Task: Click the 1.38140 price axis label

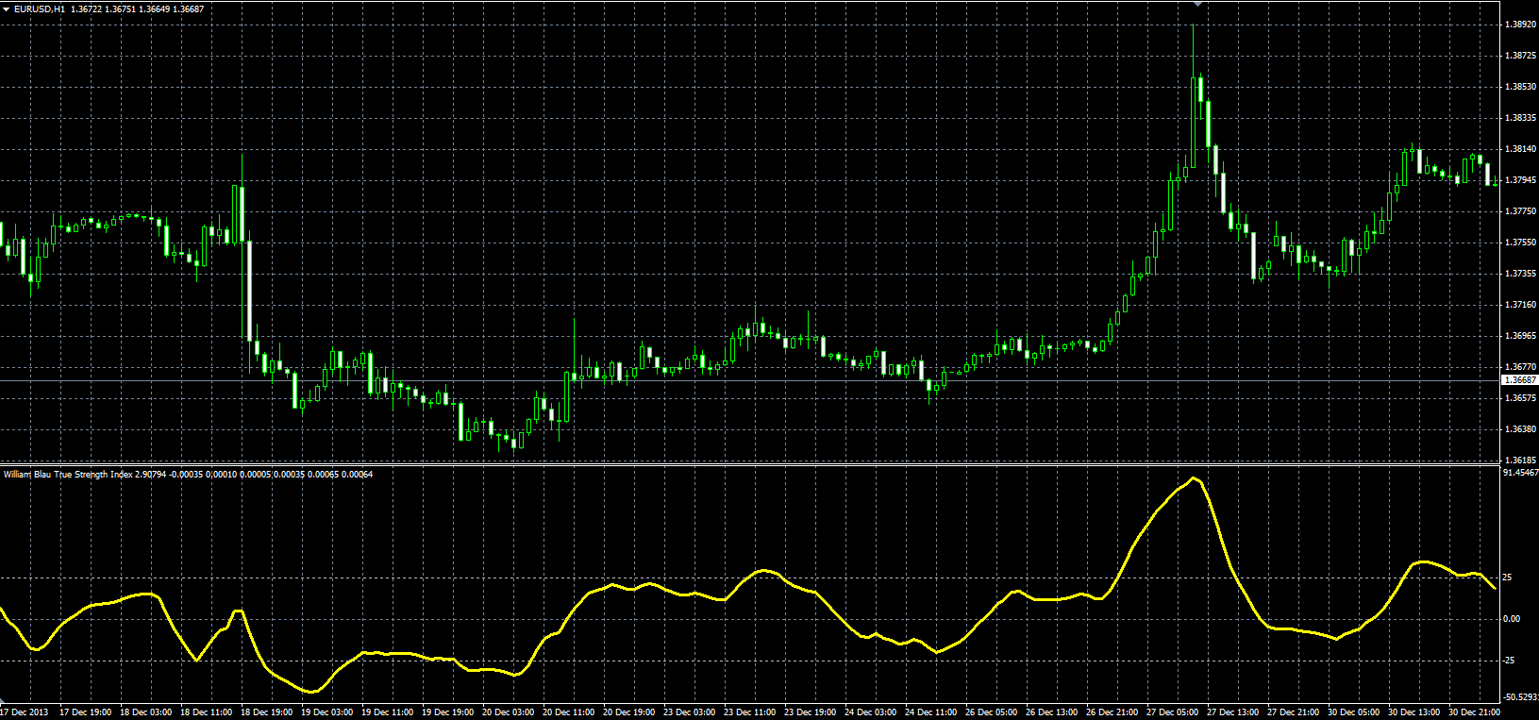Action: [1520, 149]
